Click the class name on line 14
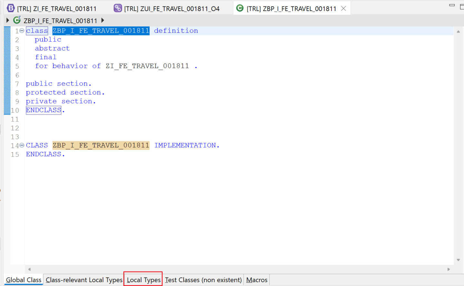This screenshot has height=286, width=464. point(101,145)
